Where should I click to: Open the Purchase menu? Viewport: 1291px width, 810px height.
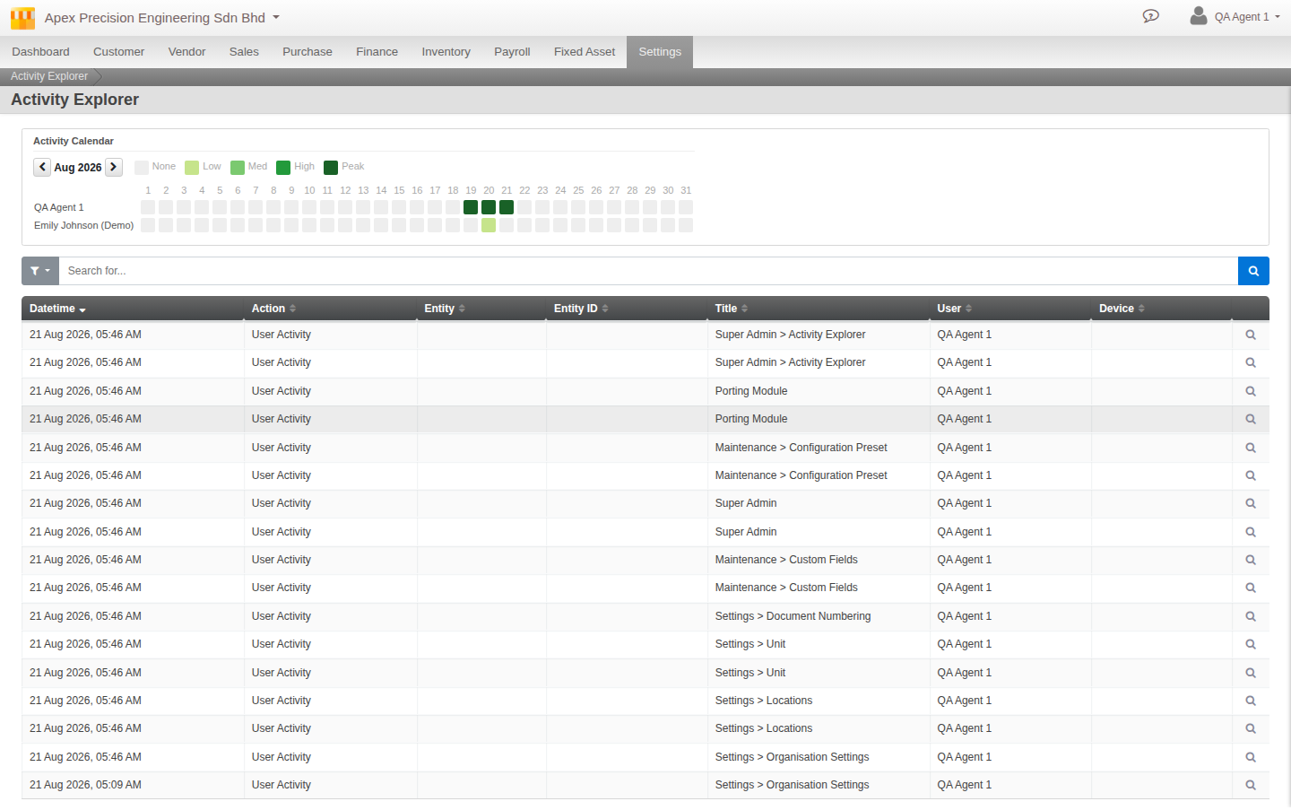click(308, 52)
